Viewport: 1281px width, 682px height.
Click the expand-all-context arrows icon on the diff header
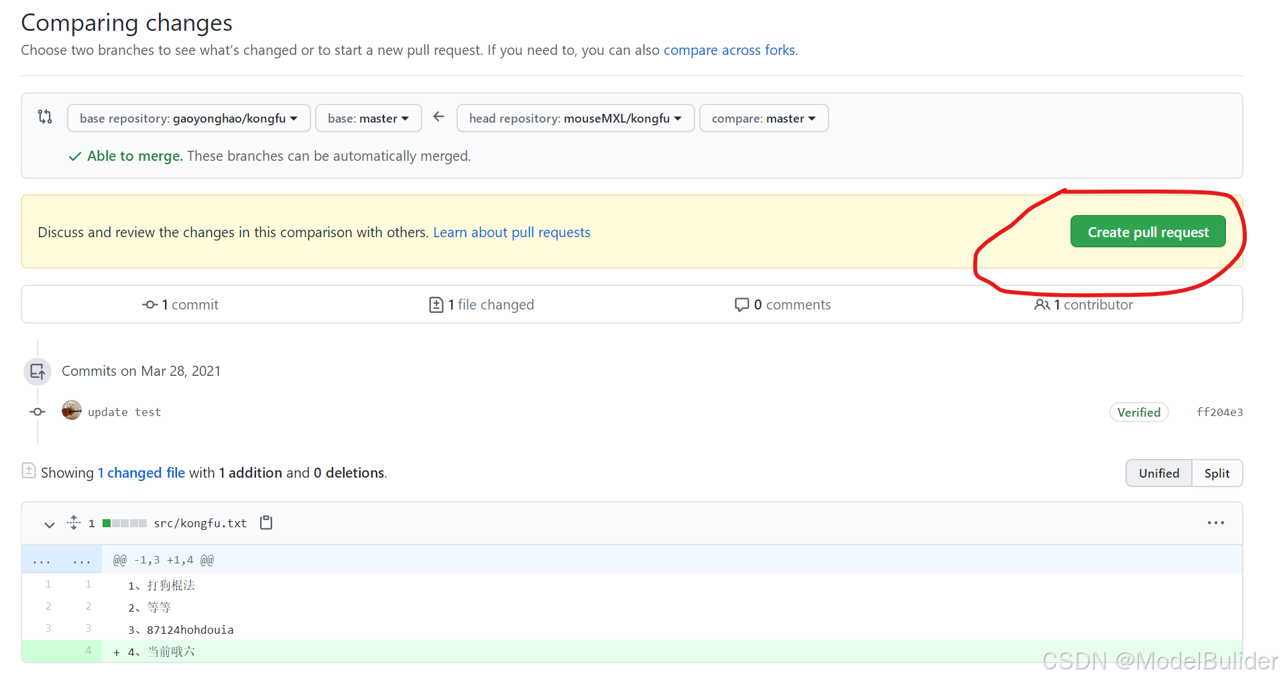[74, 523]
